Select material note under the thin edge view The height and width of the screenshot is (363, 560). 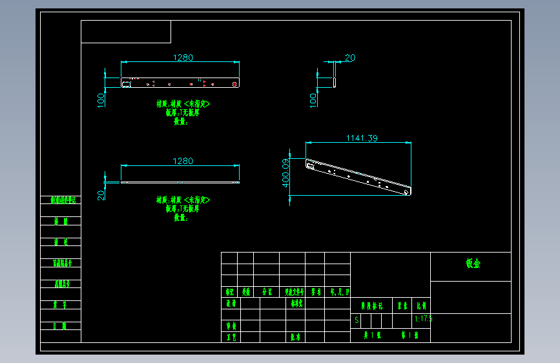183,209
